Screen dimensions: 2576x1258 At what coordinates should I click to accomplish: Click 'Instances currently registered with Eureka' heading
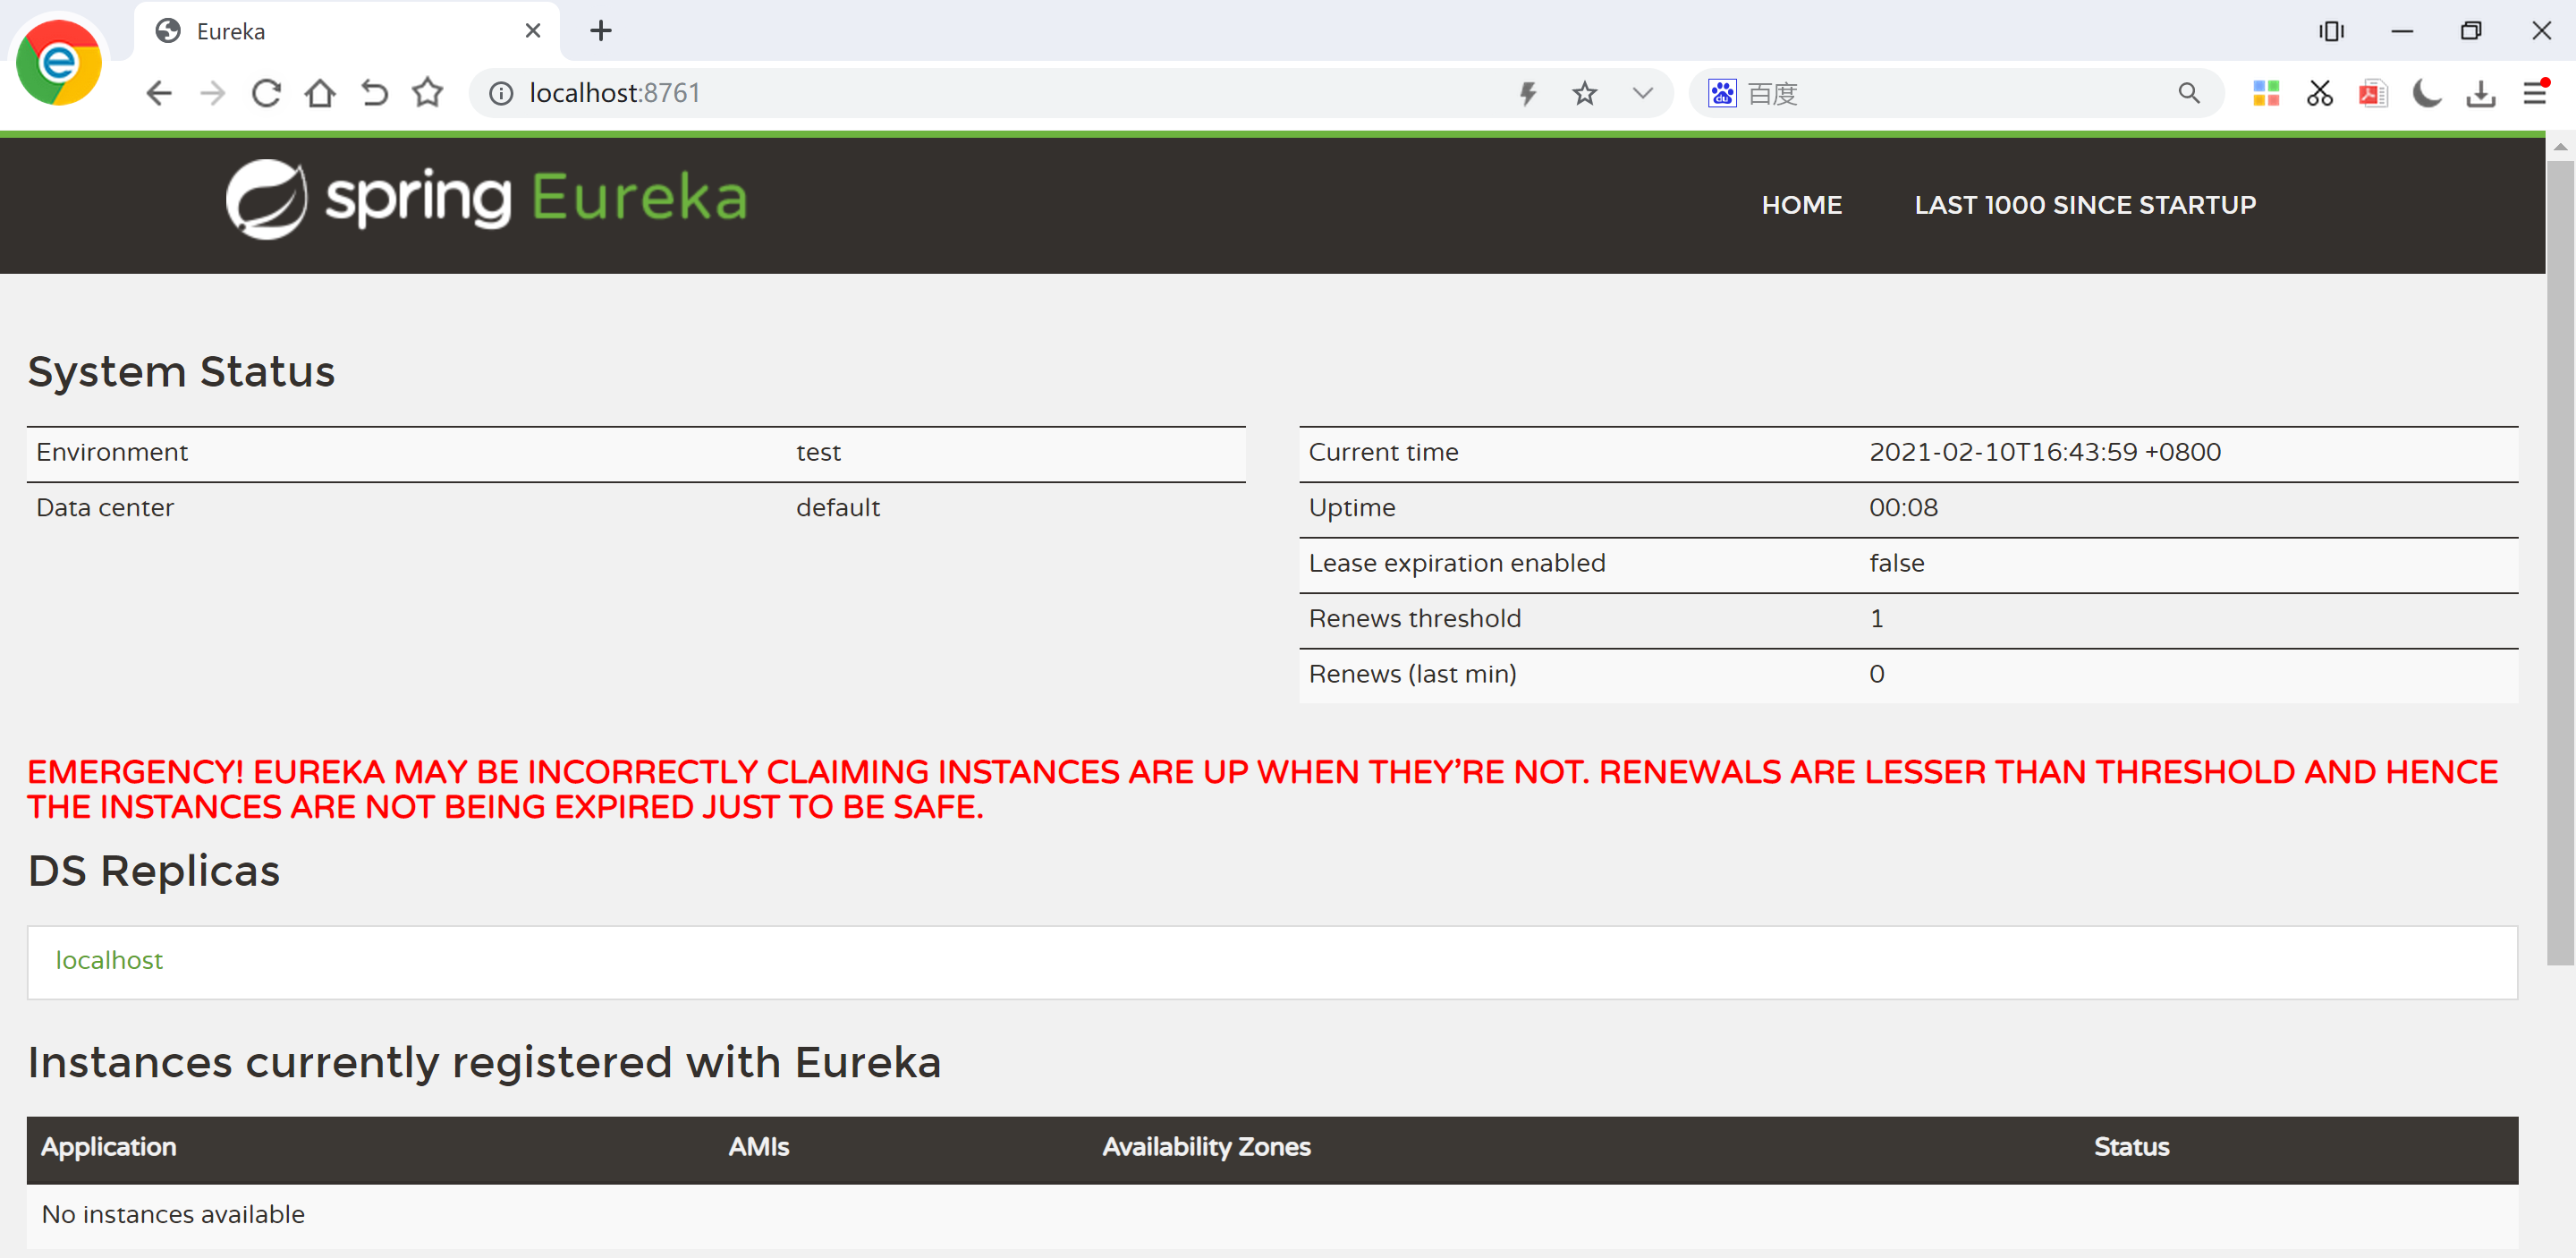coord(484,1062)
